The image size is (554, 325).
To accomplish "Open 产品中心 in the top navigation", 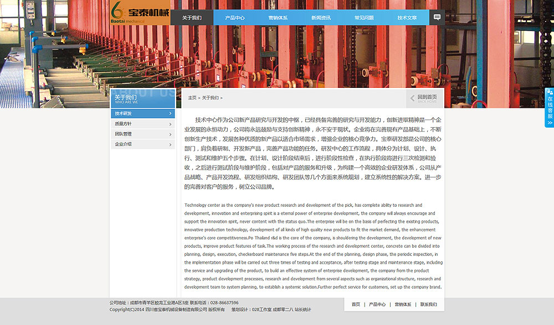I will tap(235, 18).
